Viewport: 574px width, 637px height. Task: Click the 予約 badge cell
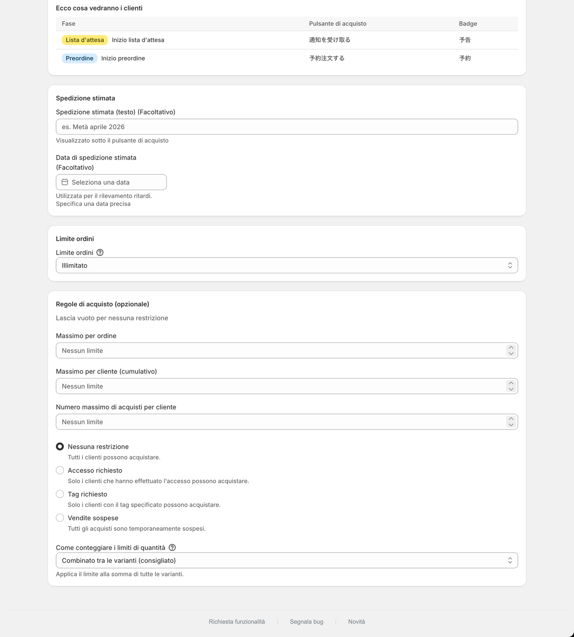click(465, 58)
